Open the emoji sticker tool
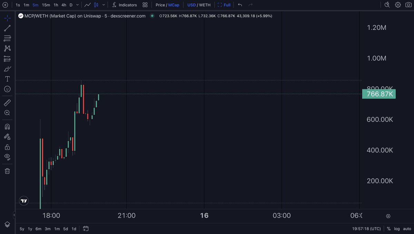Image resolution: width=414 pixels, height=234 pixels. [7, 89]
